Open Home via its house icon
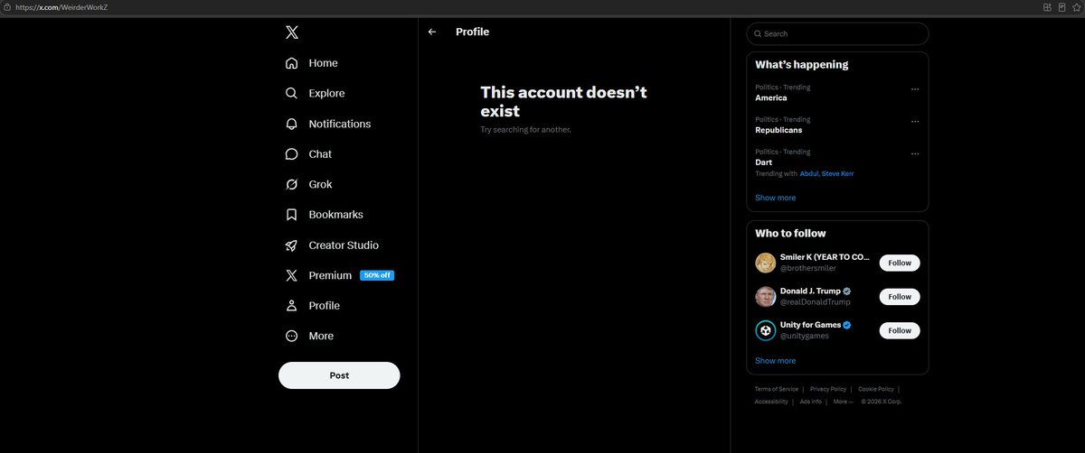 click(291, 63)
